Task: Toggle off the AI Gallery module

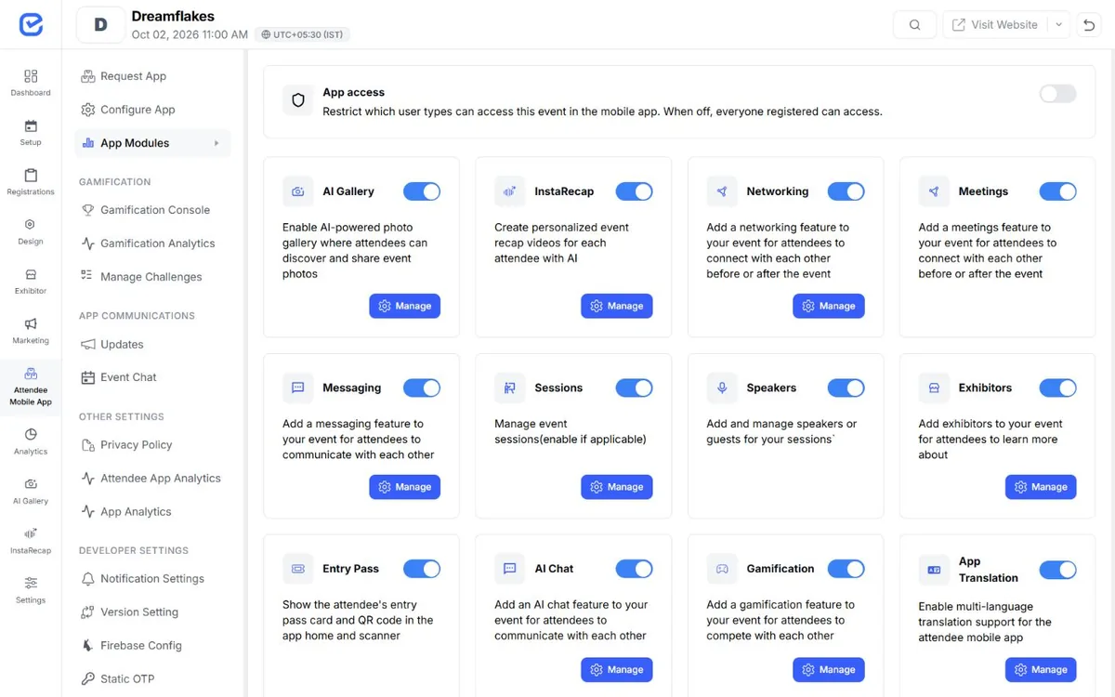Action: 422,191
